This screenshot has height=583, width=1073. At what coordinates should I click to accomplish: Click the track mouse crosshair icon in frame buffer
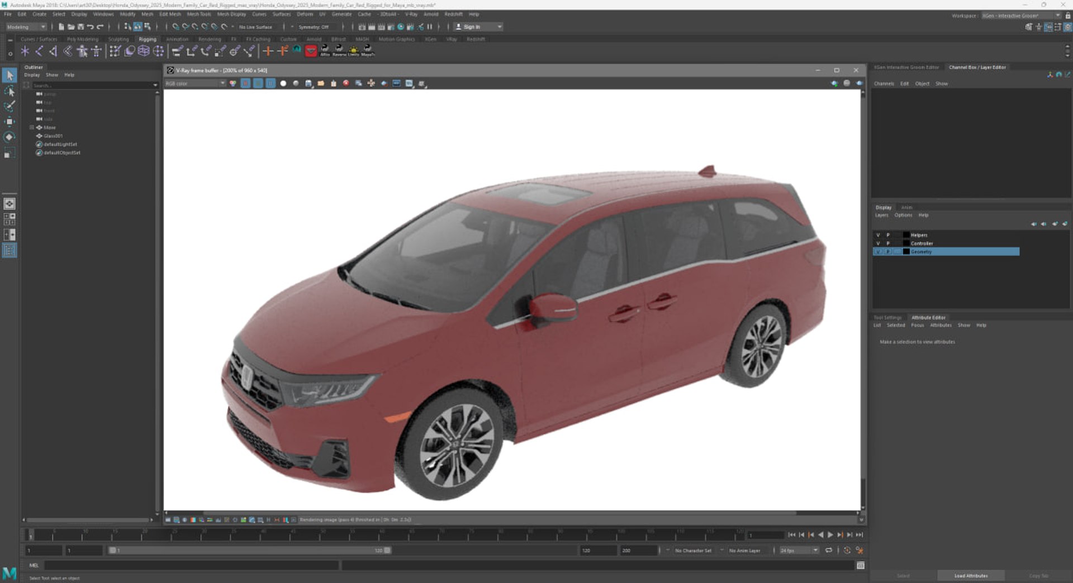point(371,83)
